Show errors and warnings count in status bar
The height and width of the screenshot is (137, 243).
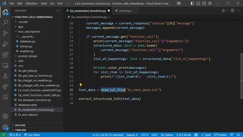15,135
